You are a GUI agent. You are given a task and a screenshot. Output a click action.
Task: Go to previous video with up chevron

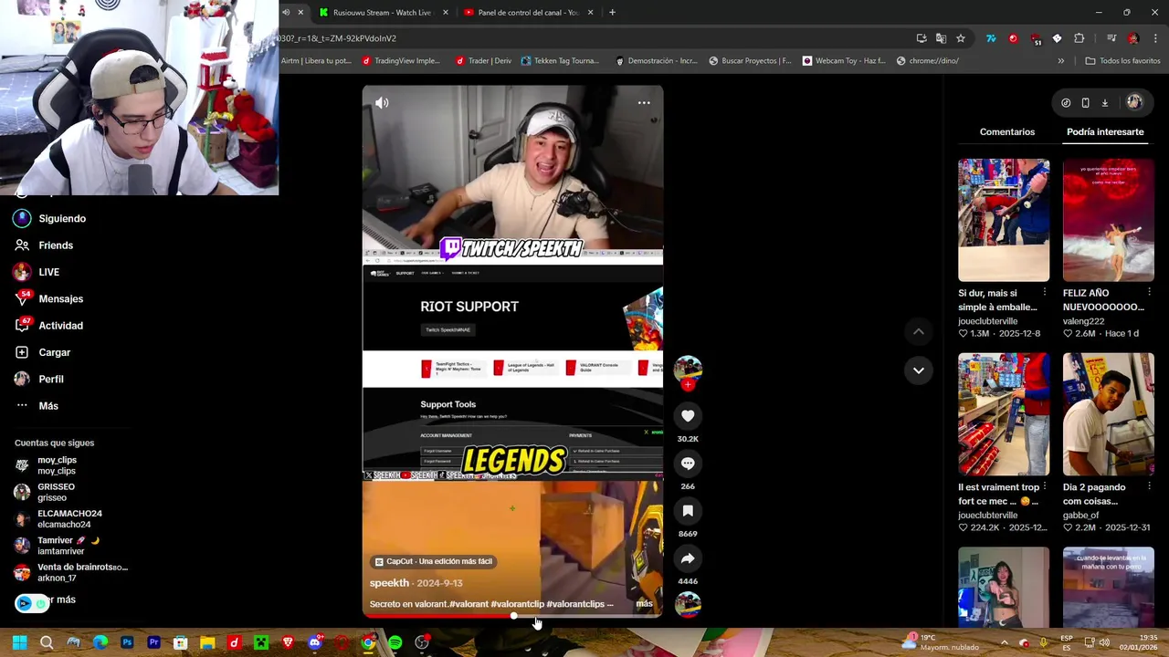[x=919, y=332]
